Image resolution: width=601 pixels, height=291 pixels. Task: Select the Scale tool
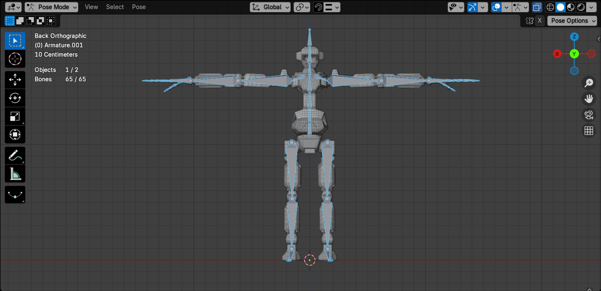coord(15,116)
